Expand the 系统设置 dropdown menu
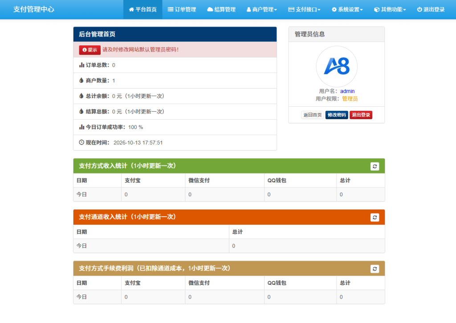This screenshot has height=323, width=456. pos(347,10)
